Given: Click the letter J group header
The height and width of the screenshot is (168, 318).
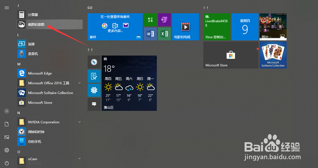Looking at the screenshot, I should click(x=18, y=5).
